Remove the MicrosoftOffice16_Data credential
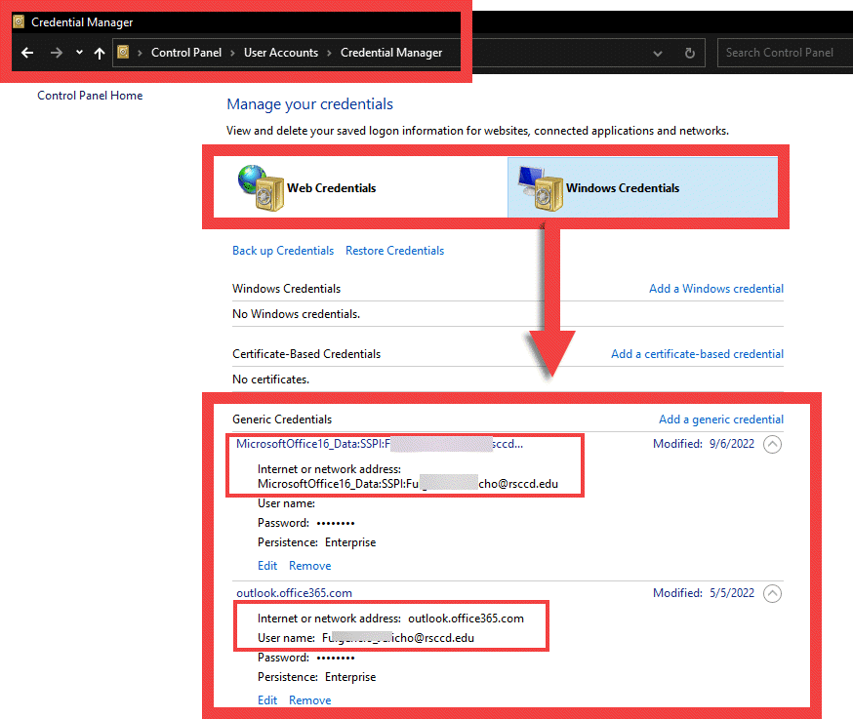This screenshot has width=853, height=719. (309, 566)
